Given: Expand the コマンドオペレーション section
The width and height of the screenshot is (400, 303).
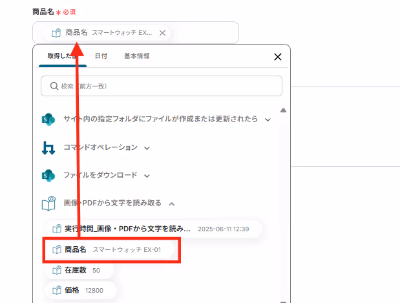Looking at the screenshot, I should pos(147,148).
